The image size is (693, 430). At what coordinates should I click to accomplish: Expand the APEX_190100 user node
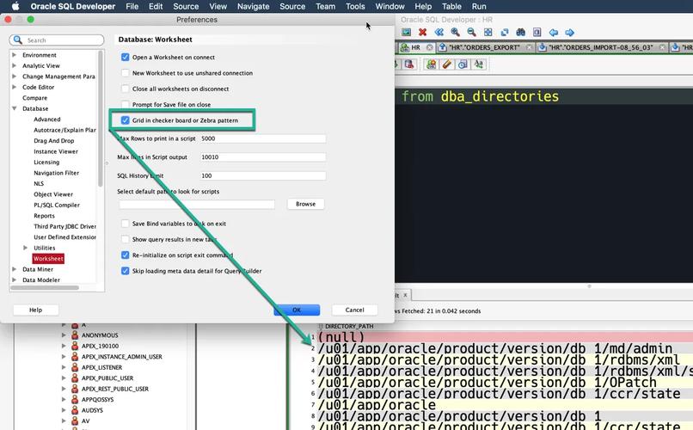(x=64, y=346)
